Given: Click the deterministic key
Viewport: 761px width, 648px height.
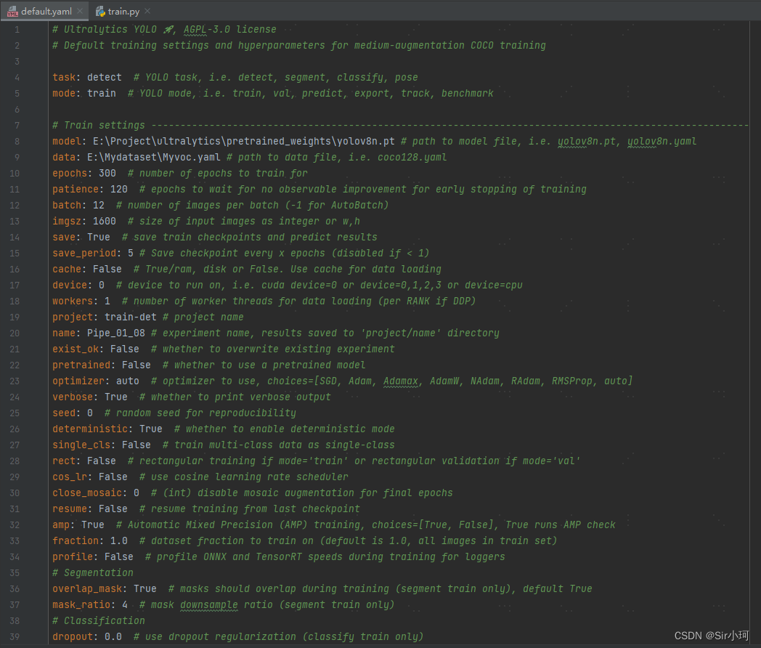Looking at the screenshot, I should [x=90, y=429].
